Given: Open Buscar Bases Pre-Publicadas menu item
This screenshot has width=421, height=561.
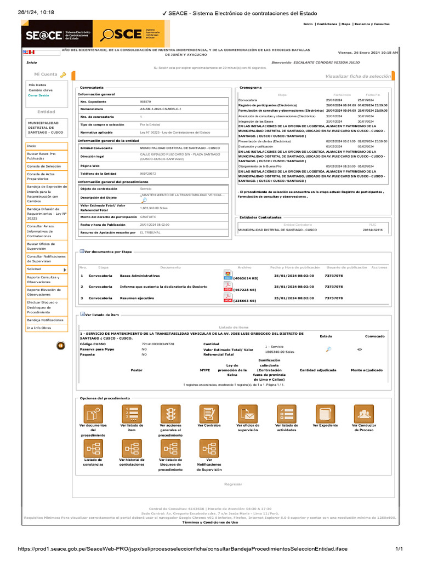Looking at the screenshot, I should pyautogui.click(x=47, y=156).
